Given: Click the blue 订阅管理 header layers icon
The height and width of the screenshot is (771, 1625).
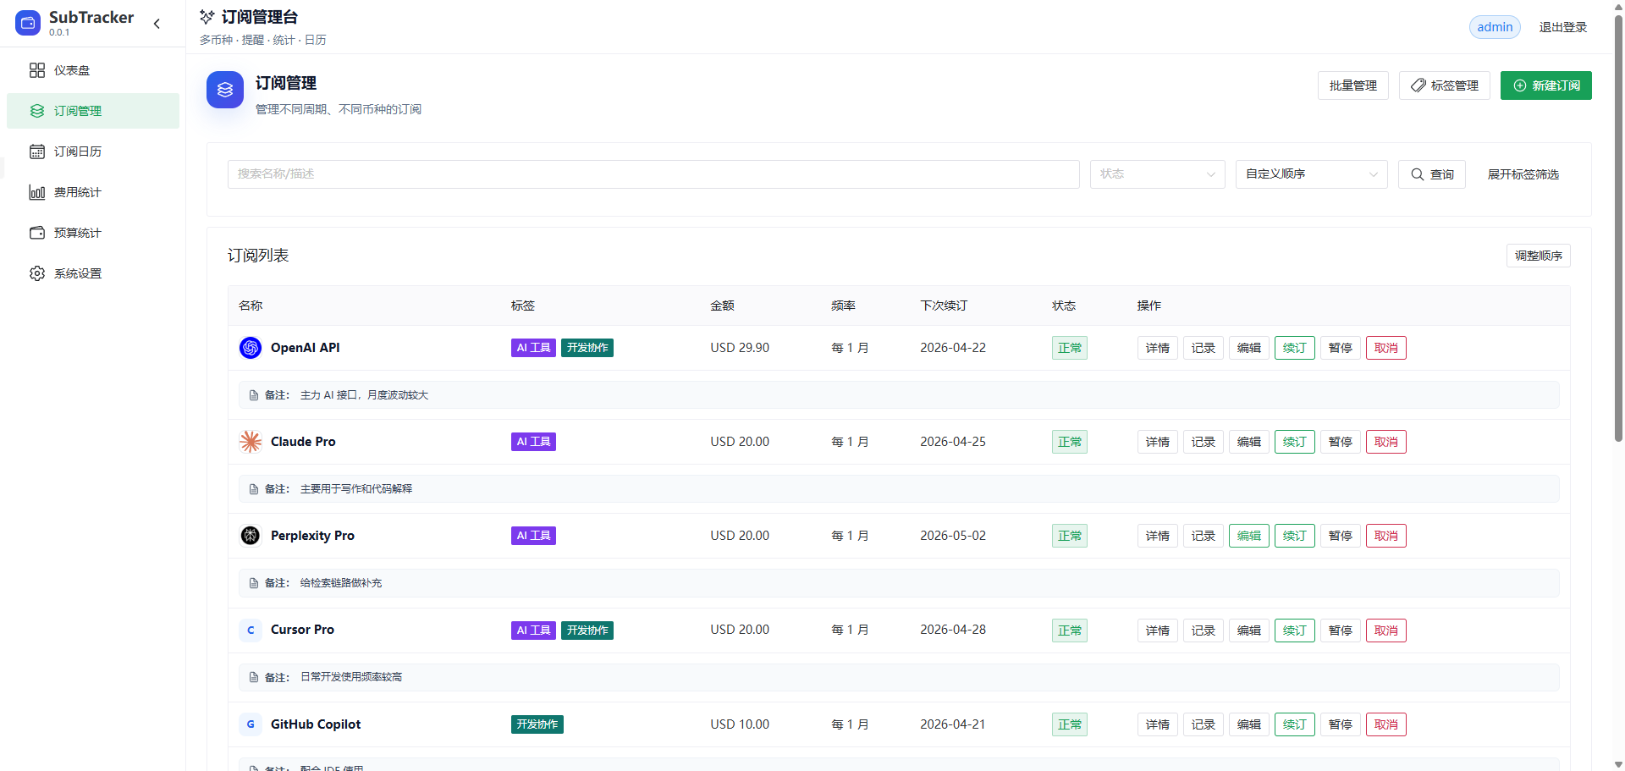Looking at the screenshot, I should coord(225,90).
